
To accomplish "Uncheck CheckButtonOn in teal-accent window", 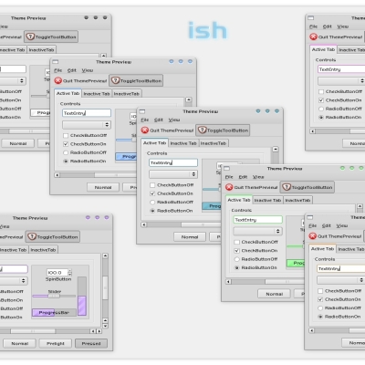I will (x=152, y=193).
